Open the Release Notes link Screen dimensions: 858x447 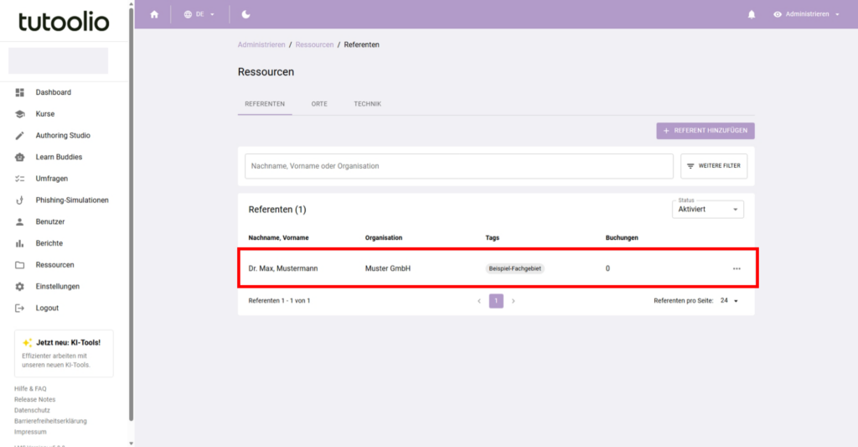coord(34,399)
